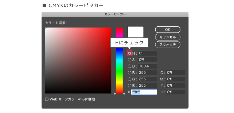The height and width of the screenshot is (113, 234).
Task: Choose the brightness B radio button
Action: tap(130, 66)
